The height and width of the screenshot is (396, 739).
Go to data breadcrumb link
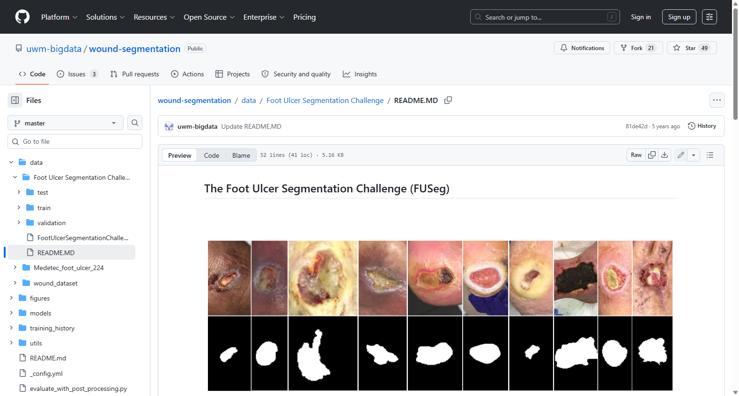click(x=249, y=100)
